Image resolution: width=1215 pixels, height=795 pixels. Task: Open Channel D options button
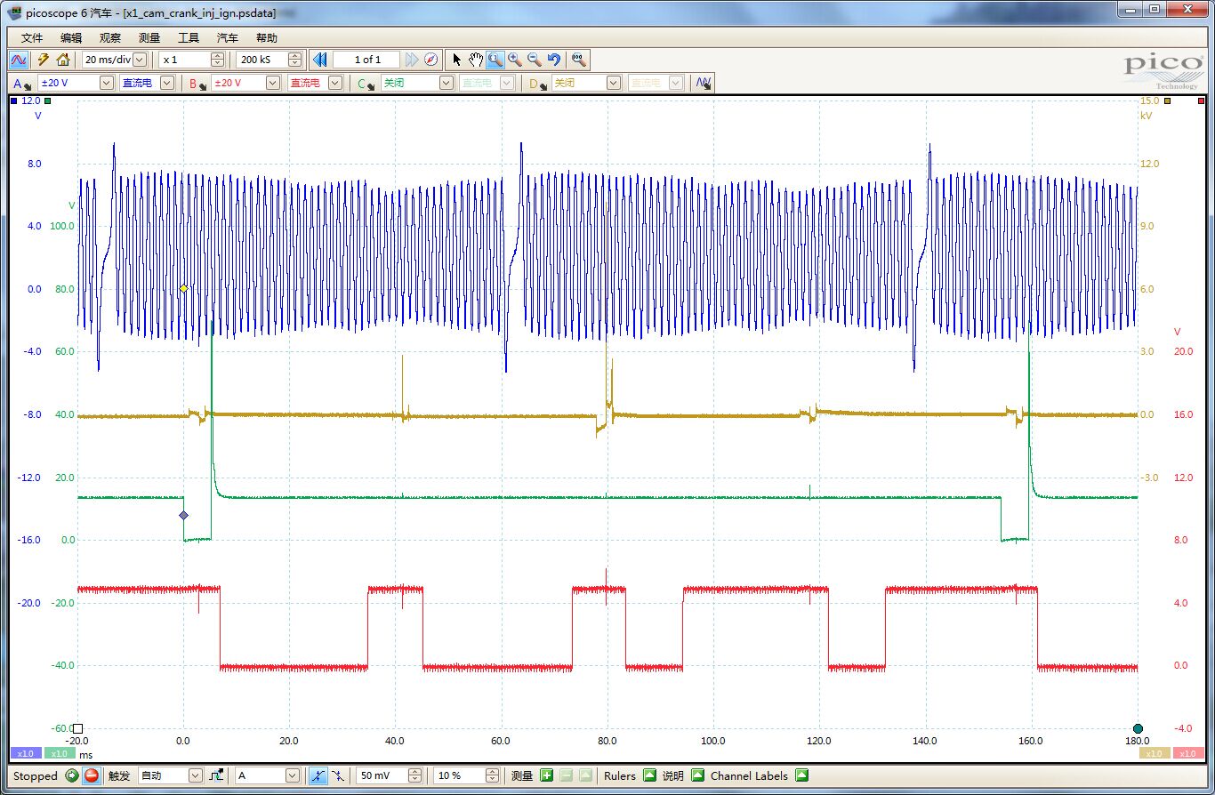536,83
